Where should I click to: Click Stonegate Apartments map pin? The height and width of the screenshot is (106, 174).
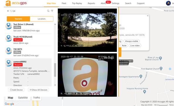point(141,76)
